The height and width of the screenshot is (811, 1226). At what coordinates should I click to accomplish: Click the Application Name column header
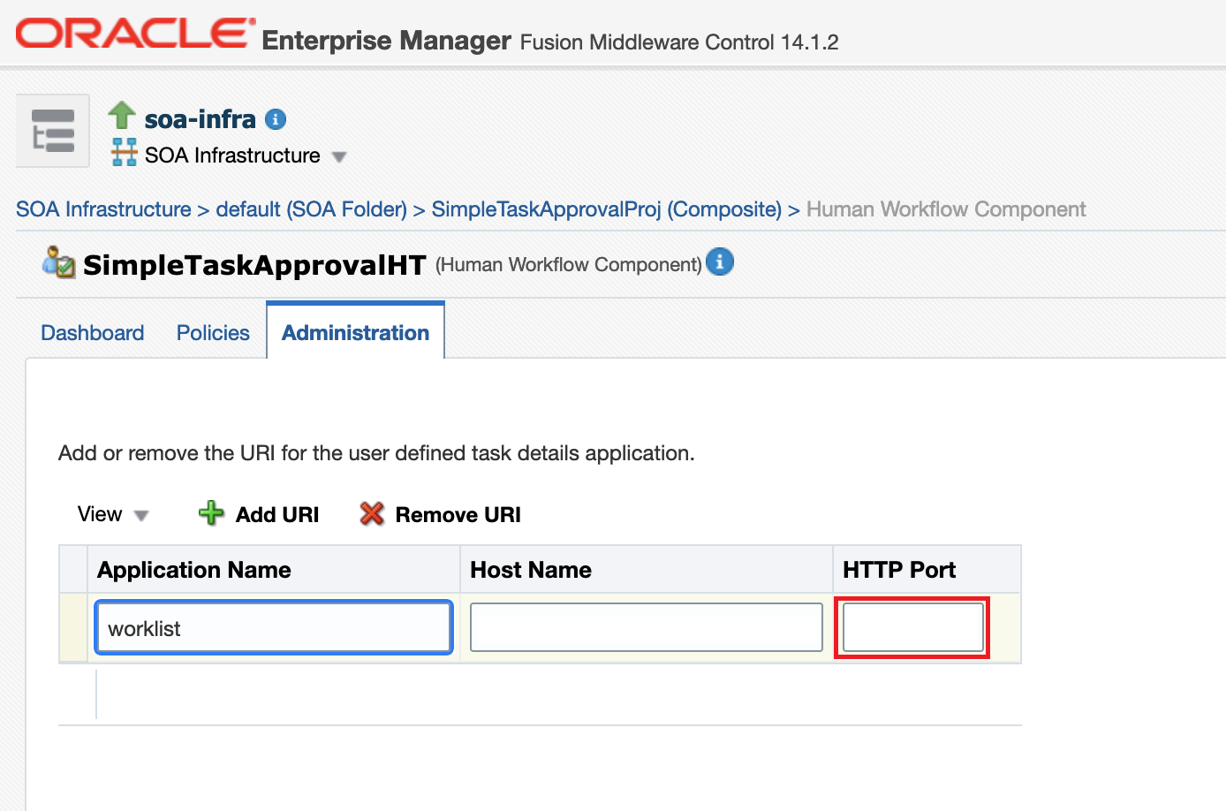(274, 570)
